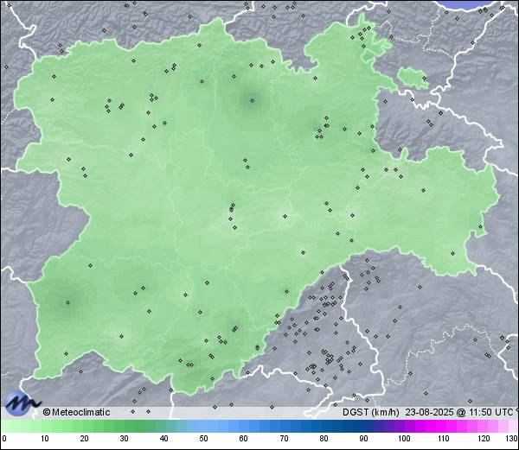Image resolution: width=519 pixels, height=450 pixels.
Task: Click the Meteoclimatic wave logo icon
Action: 21,403
